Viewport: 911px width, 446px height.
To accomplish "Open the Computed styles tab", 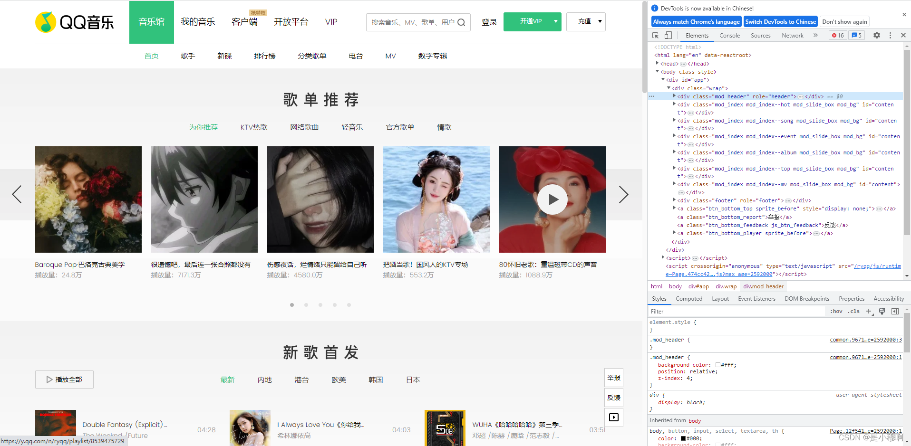I will (688, 299).
